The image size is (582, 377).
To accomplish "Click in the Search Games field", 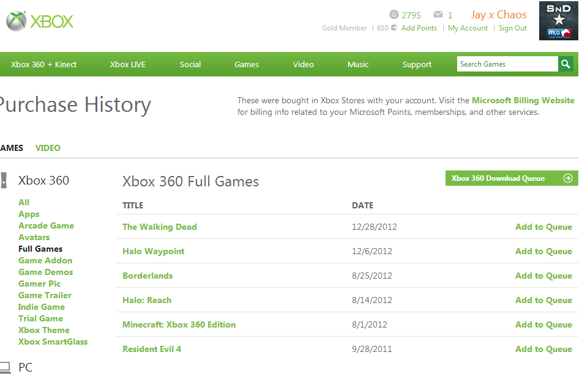I will pos(507,64).
